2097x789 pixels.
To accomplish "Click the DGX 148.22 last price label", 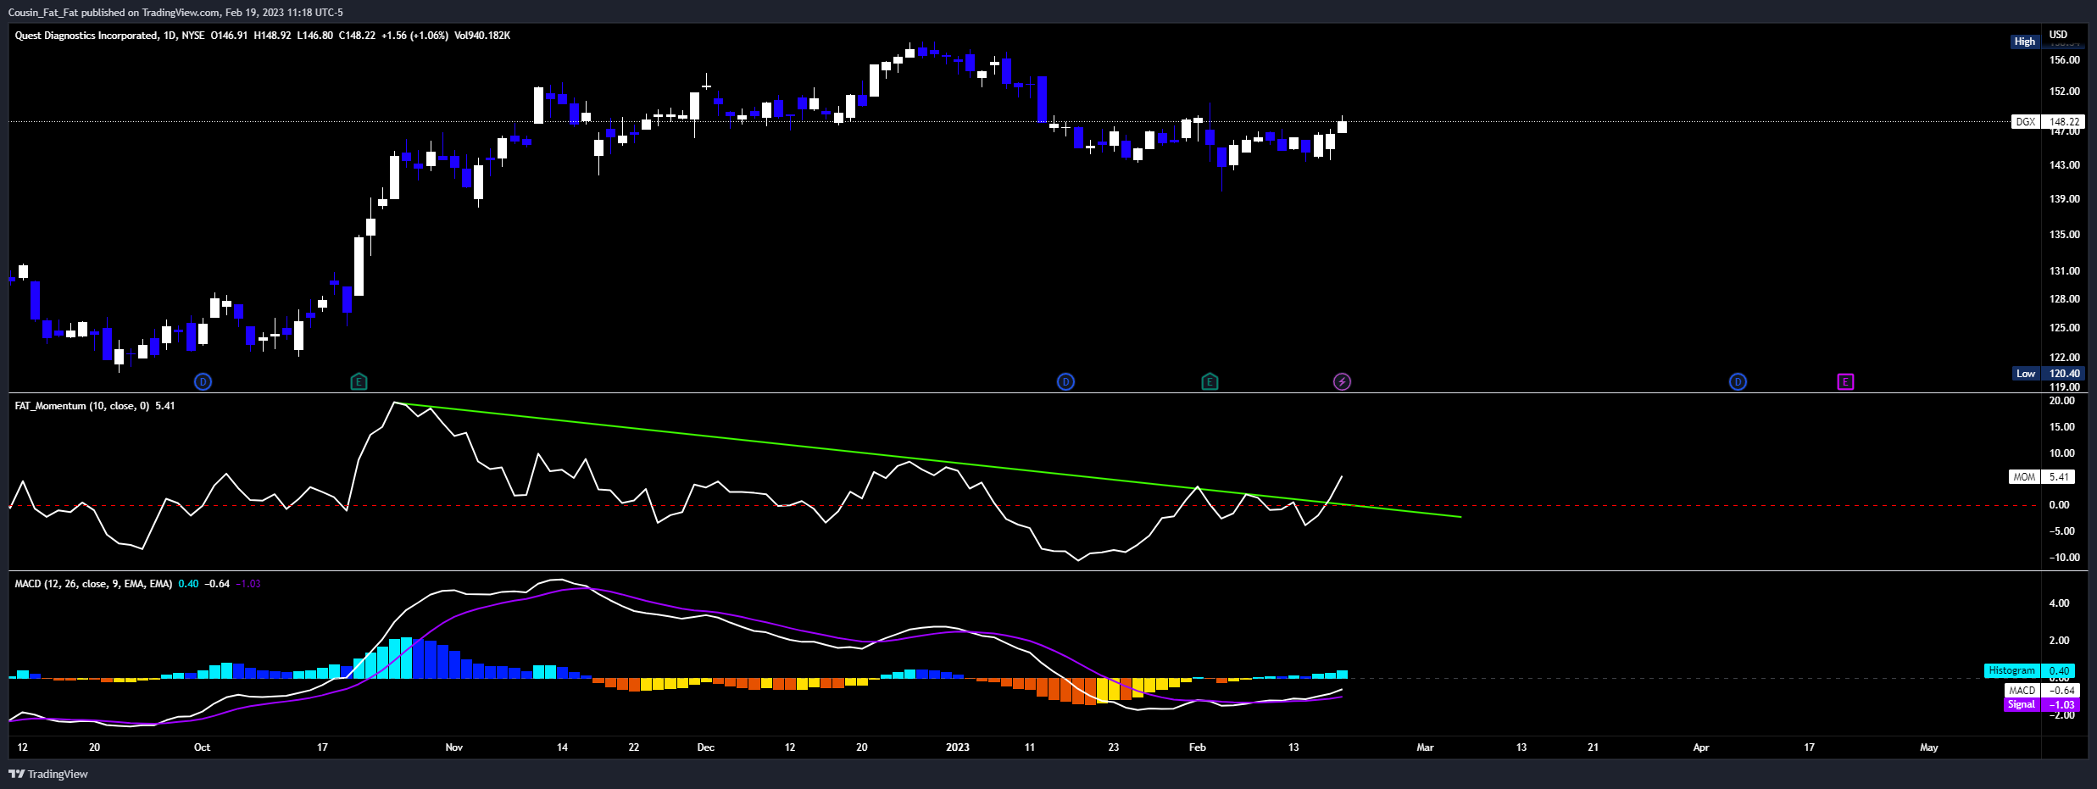I will [x=2047, y=122].
